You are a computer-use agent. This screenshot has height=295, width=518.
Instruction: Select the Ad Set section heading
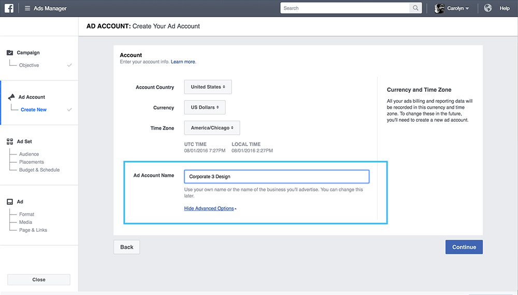24,142
